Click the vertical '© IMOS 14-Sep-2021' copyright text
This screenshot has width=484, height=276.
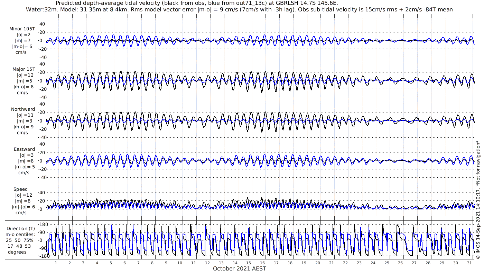coord(478,199)
